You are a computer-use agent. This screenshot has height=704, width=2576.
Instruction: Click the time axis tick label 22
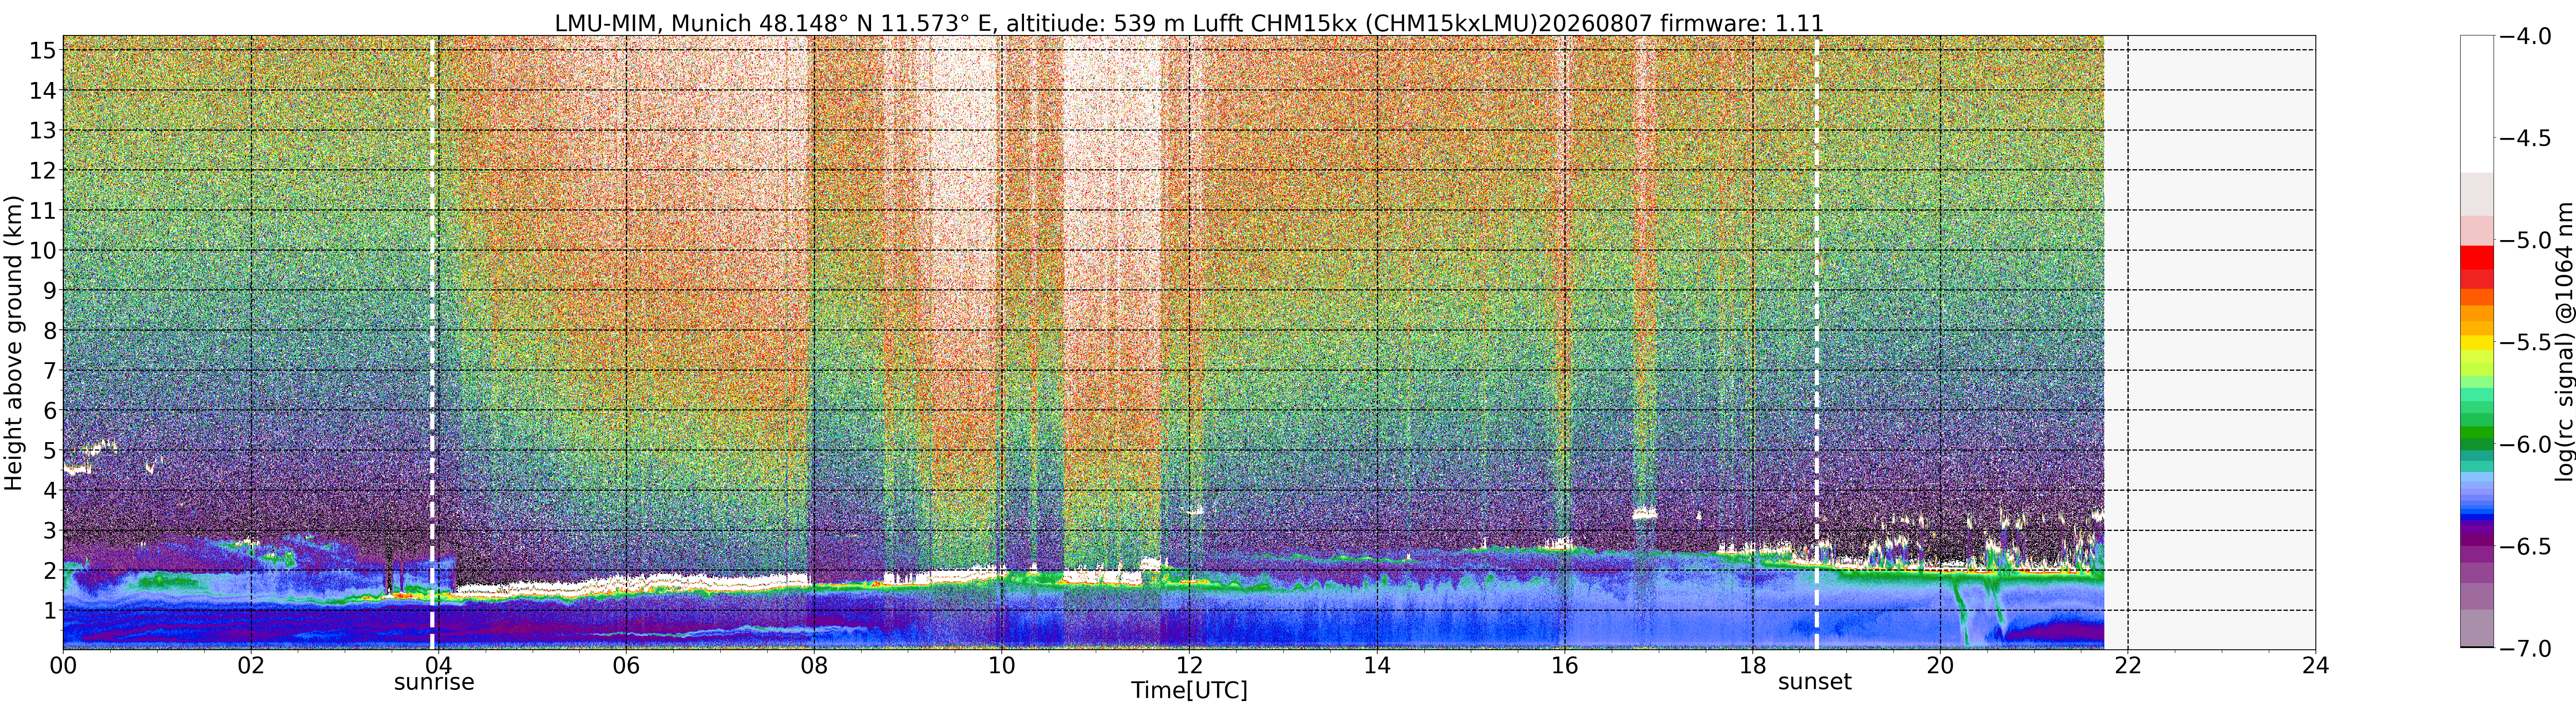click(2127, 666)
